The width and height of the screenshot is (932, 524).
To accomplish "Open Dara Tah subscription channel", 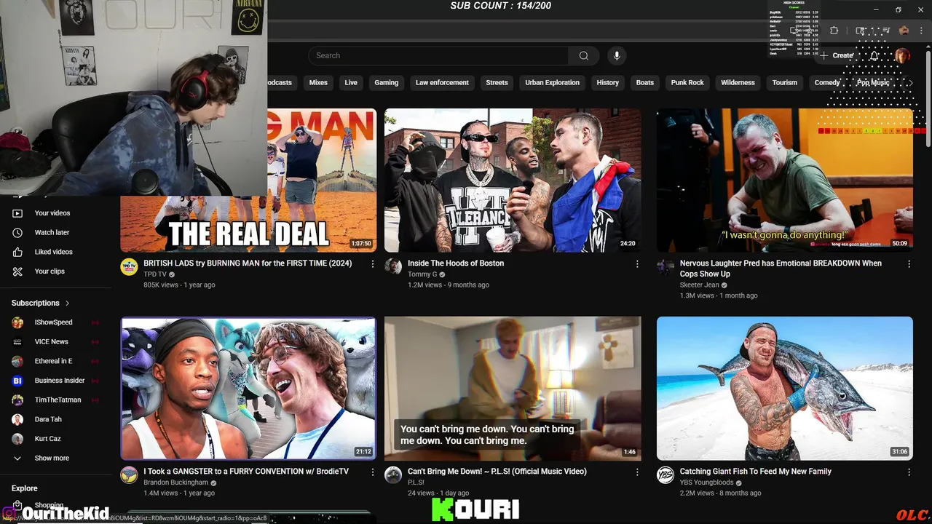I will (48, 419).
